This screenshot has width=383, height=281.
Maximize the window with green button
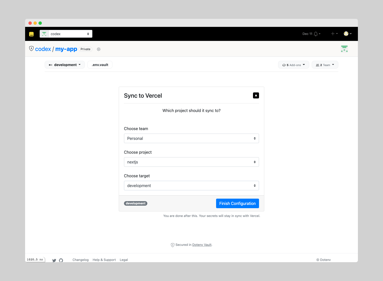click(40, 23)
